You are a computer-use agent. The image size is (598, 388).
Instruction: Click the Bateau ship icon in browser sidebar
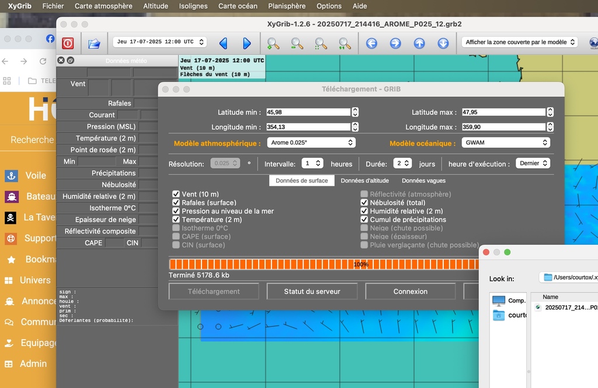pyautogui.click(x=11, y=197)
